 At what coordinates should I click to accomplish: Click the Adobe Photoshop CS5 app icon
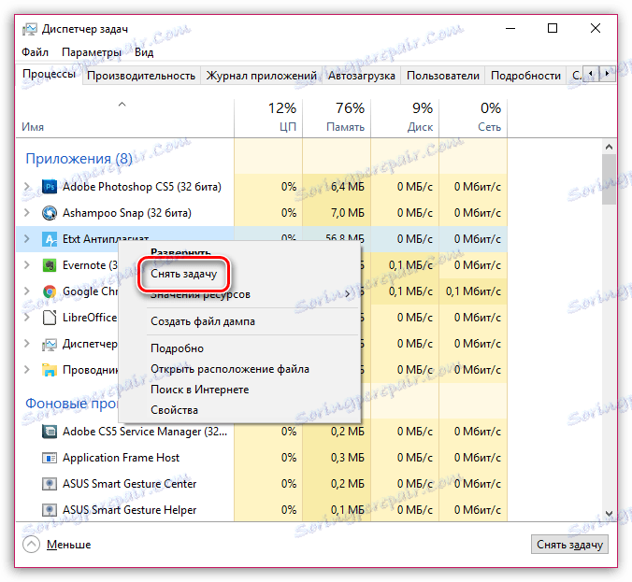pyautogui.click(x=50, y=187)
